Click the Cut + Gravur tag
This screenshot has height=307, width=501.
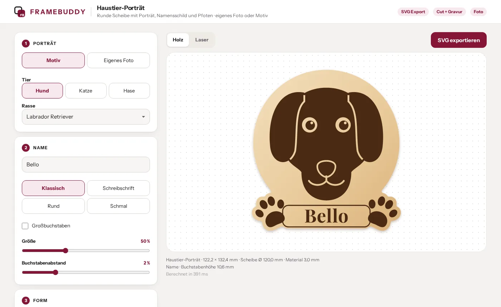point(449,12)
